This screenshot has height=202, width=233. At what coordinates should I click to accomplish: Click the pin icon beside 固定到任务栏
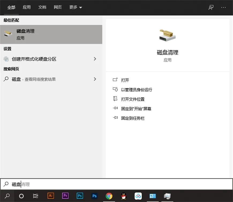tap(115, 118)
